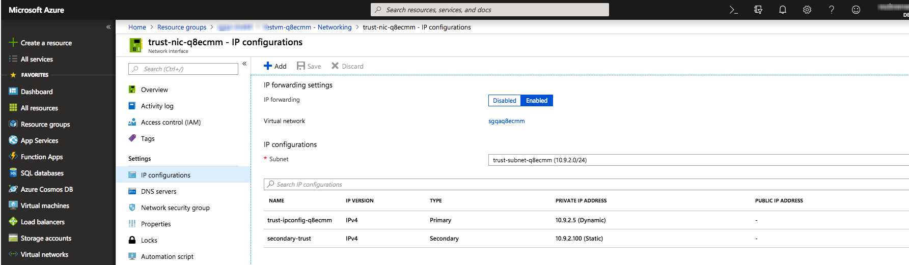Open portal settings gear icon
909x265 pixels.
[x=807, y=10]
